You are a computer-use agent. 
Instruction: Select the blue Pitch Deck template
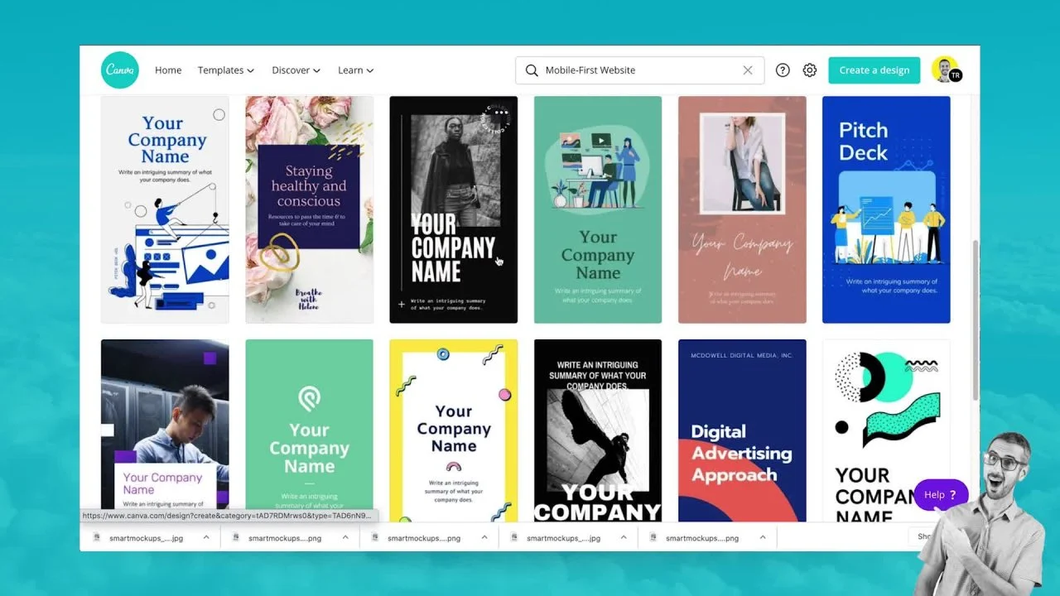click(886, 209)
